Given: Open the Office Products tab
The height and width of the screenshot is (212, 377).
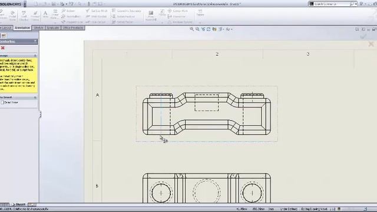Looking at the screenshot, I should click(72, 28).
